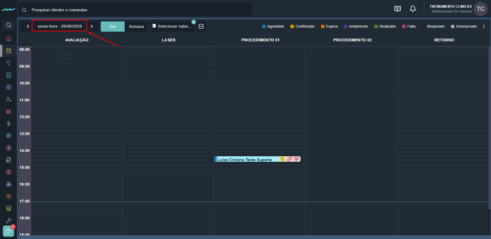
Task: Open the target goals sidebar icon
Action: tap(9, 87)
